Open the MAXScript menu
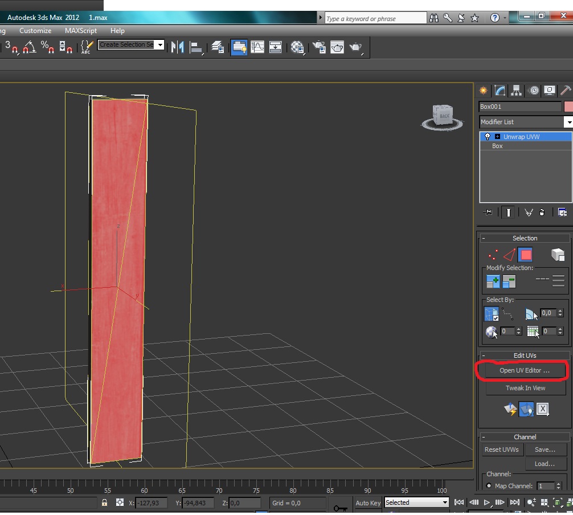The height and width of the screenshot is (515, 573). coord(80,31)
